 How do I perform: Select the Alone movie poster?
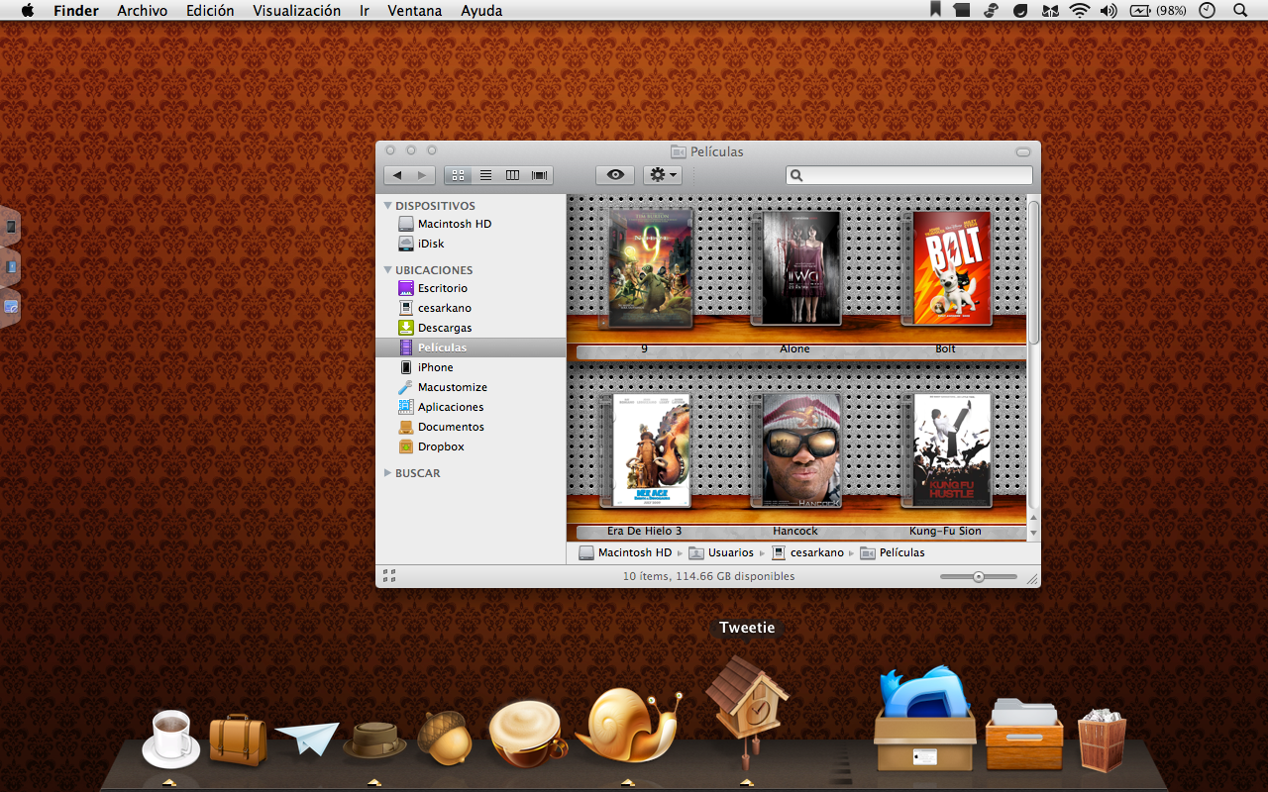coord(795,268)
